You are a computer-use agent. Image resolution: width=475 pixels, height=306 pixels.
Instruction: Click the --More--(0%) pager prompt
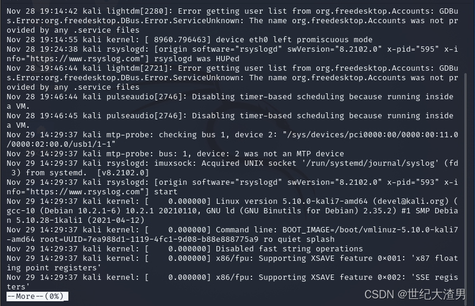37,296
